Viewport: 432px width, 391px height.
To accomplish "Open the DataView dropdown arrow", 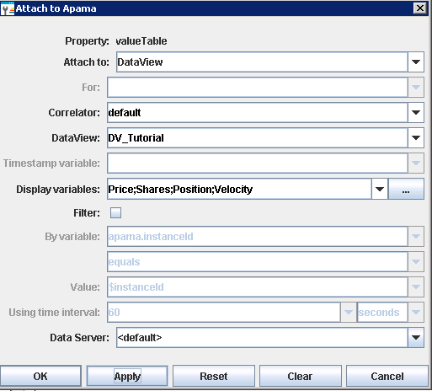I will pyautogui.click(x=416, y=137).
